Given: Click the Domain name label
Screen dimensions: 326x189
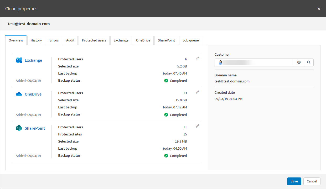Looking at the screenshot, I should [225, 75].
